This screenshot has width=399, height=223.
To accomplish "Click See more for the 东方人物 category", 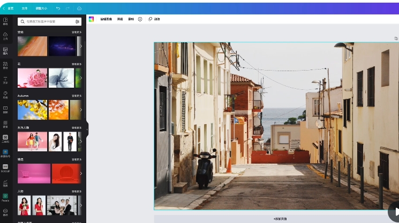I will pyautogui.click(x=77, y=128).
